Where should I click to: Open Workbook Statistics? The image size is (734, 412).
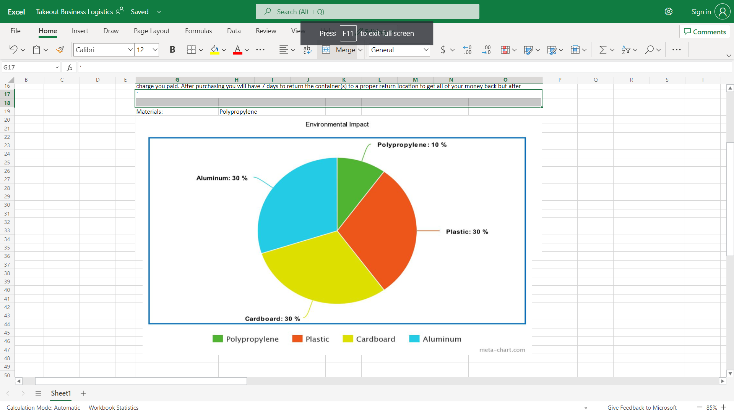(114, 407)
